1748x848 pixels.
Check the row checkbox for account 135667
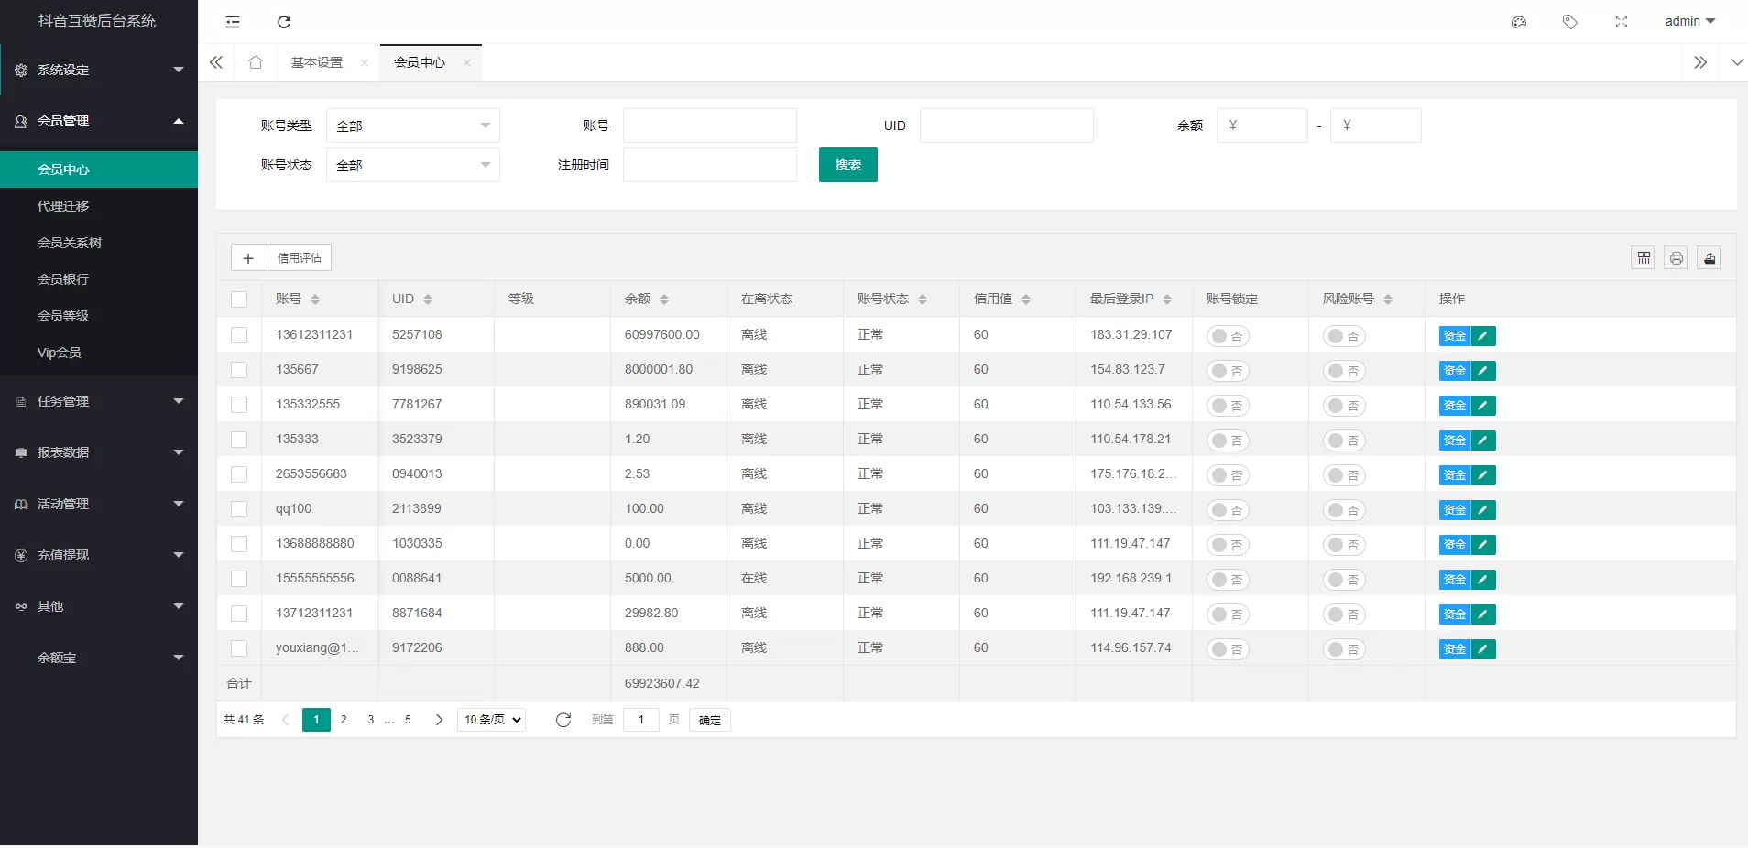tap(239, 370)
